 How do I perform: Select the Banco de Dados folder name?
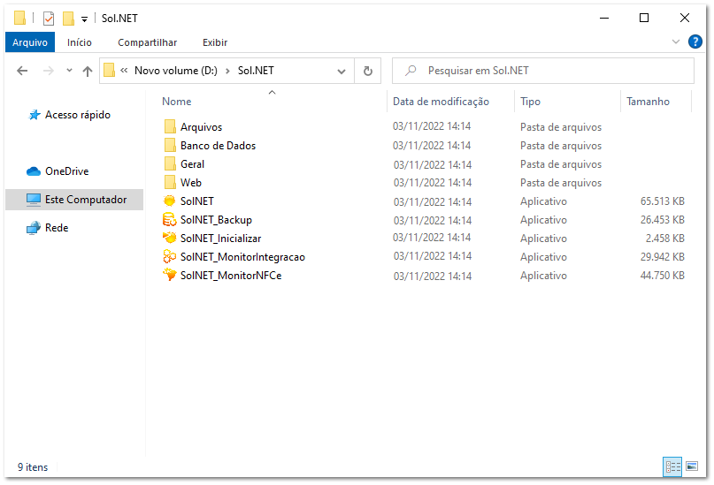(x=219, y=146)
